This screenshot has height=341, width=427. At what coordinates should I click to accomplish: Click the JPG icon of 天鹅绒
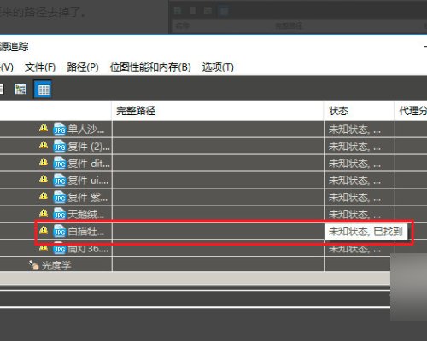click(x=60, y=214)
